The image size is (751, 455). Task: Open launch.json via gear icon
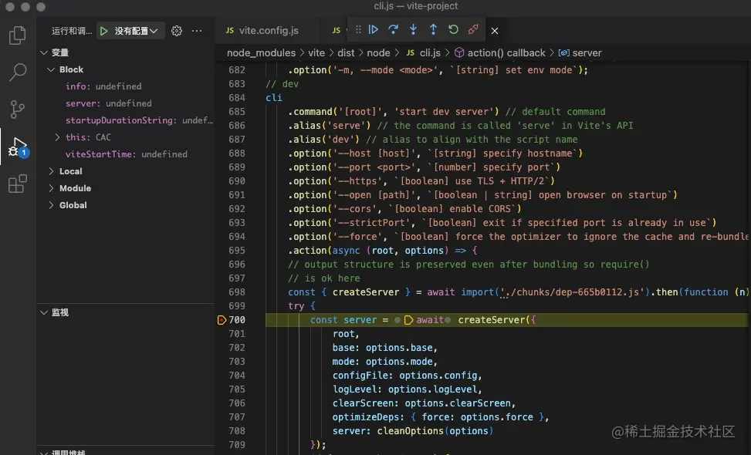[177, 31]
